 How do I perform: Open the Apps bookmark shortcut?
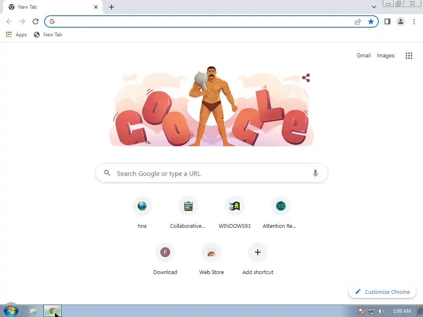[x=17, y=35]
